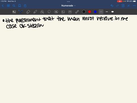Choose the blue pen color

[x=95, y=12]
